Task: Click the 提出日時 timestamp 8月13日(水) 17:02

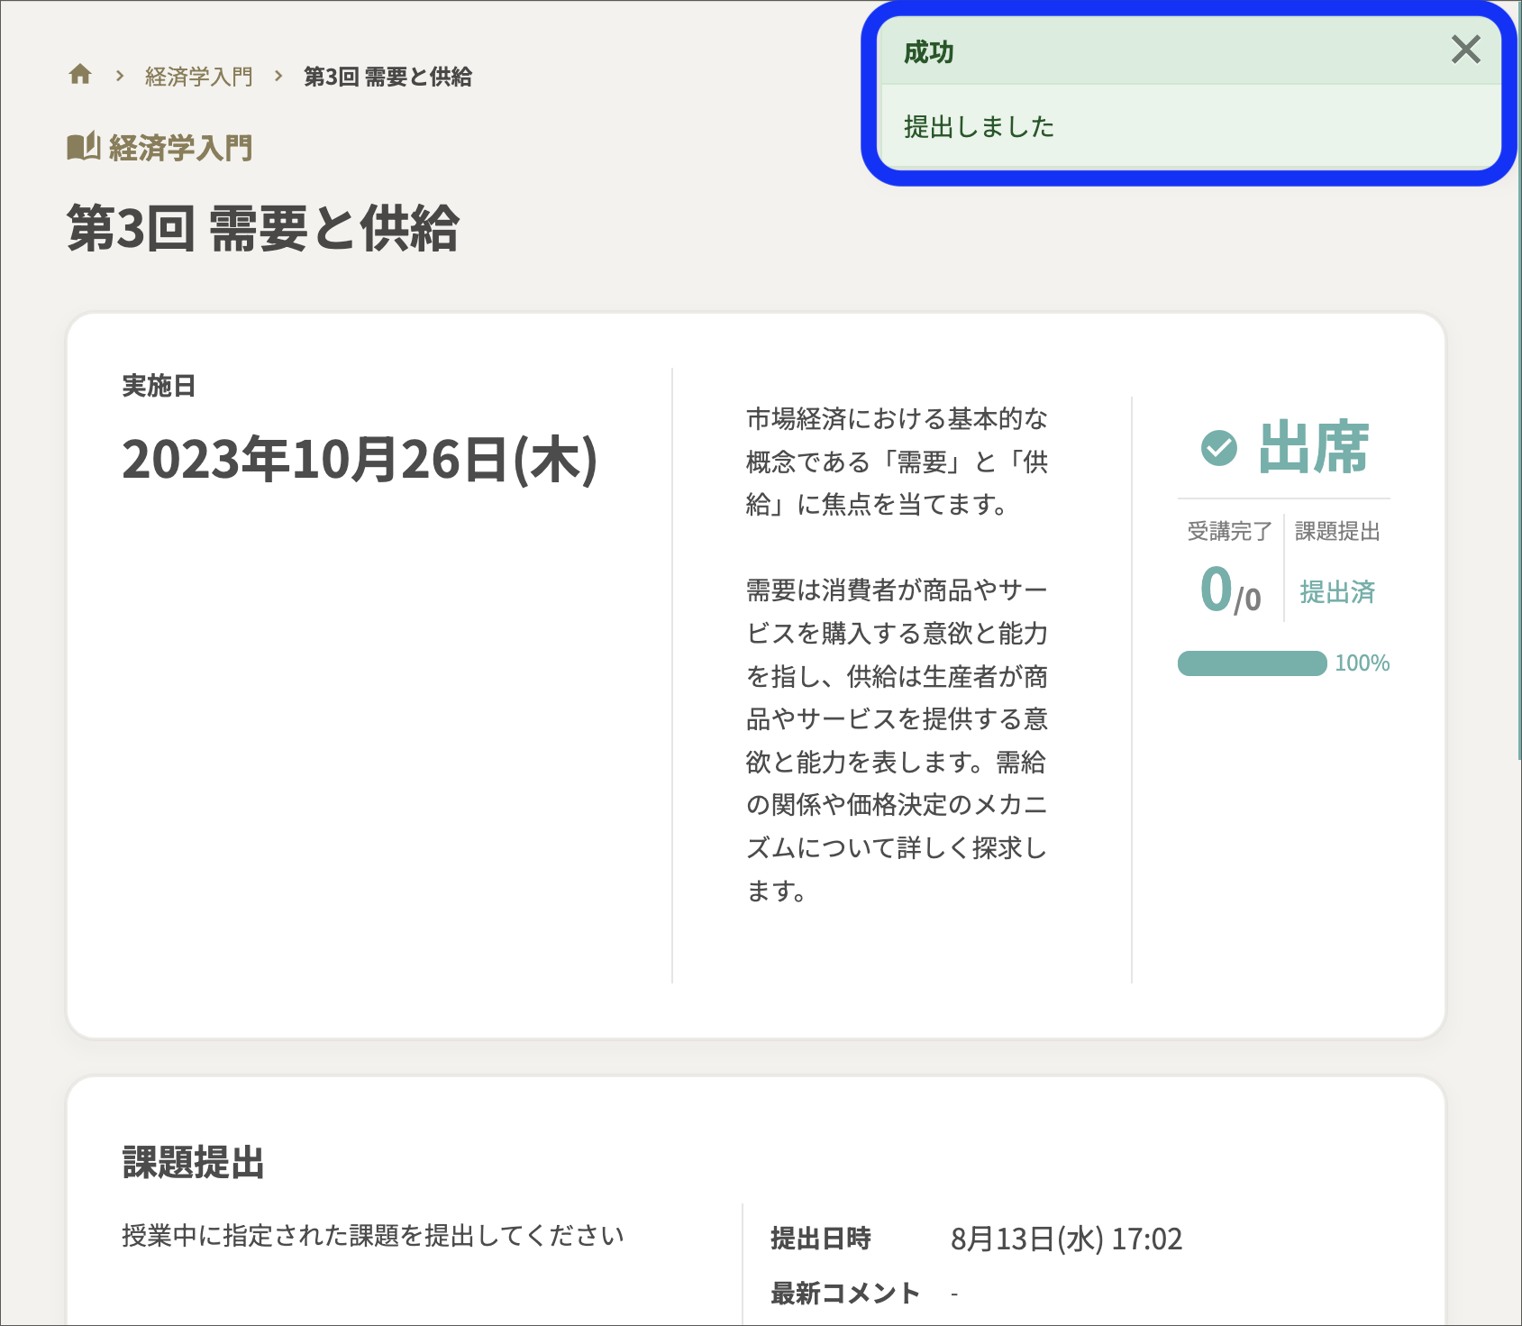Action: [1069, 1239]
